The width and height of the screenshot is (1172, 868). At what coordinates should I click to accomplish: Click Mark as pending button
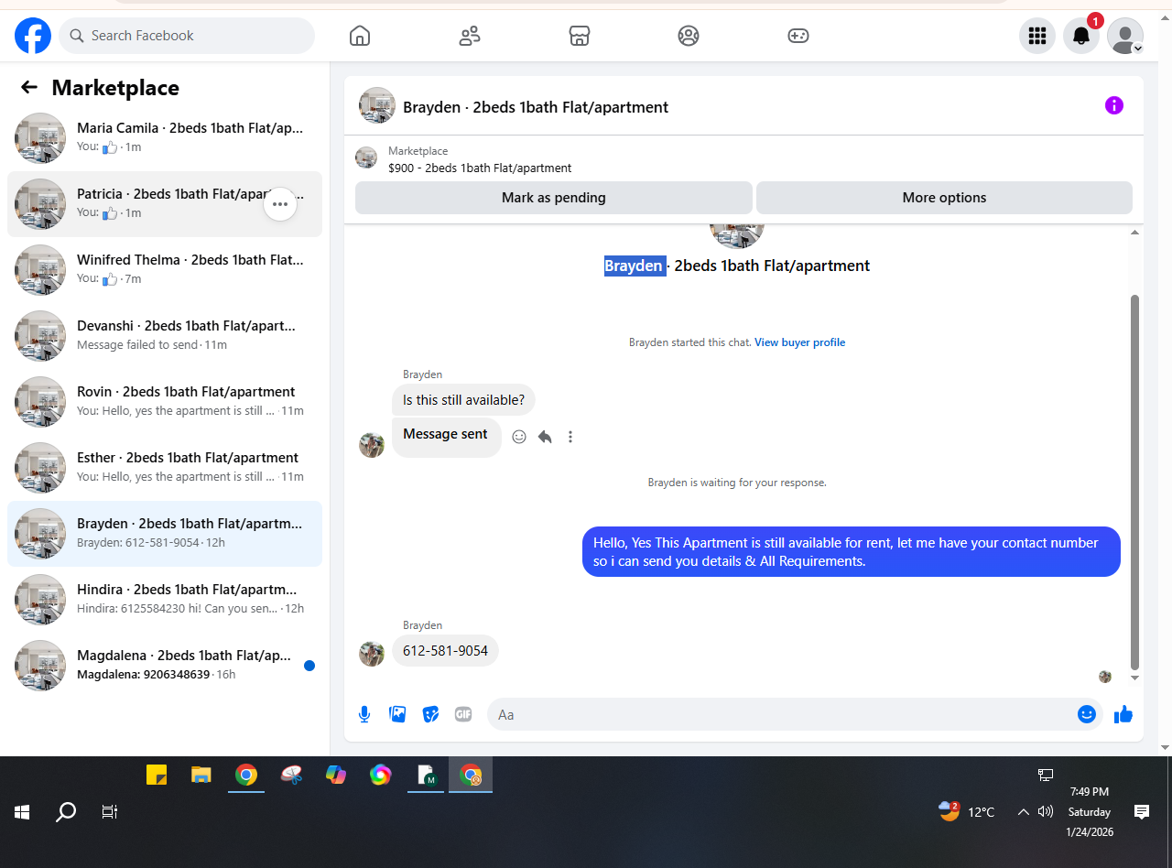(554, 198)
